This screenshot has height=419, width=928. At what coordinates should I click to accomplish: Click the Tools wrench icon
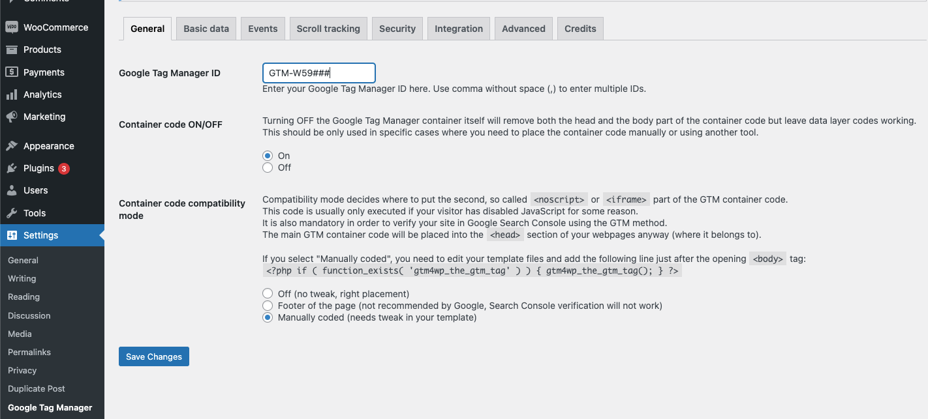[12, 213]
